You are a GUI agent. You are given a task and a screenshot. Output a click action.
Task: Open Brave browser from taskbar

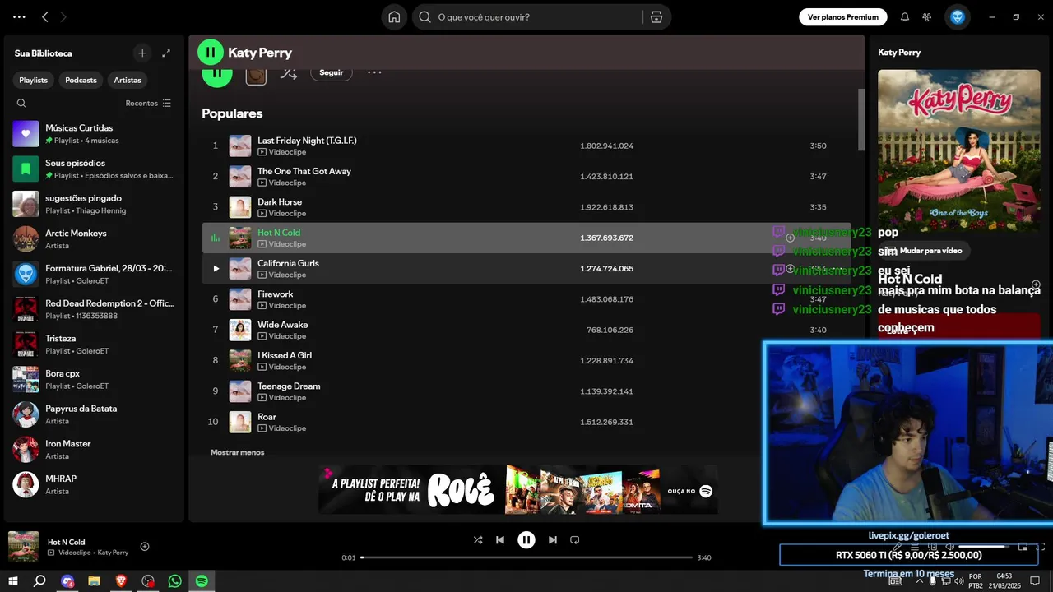(121, 581)
